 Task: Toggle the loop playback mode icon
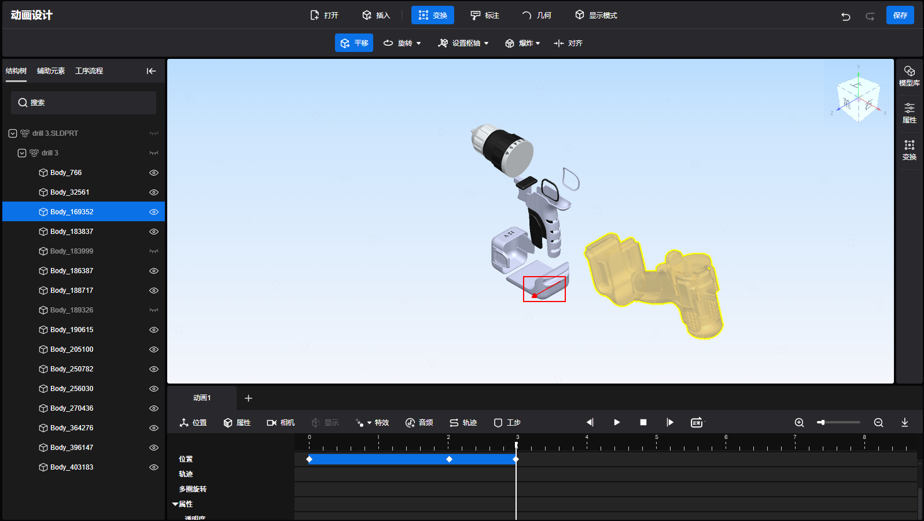tap(697, 423)
